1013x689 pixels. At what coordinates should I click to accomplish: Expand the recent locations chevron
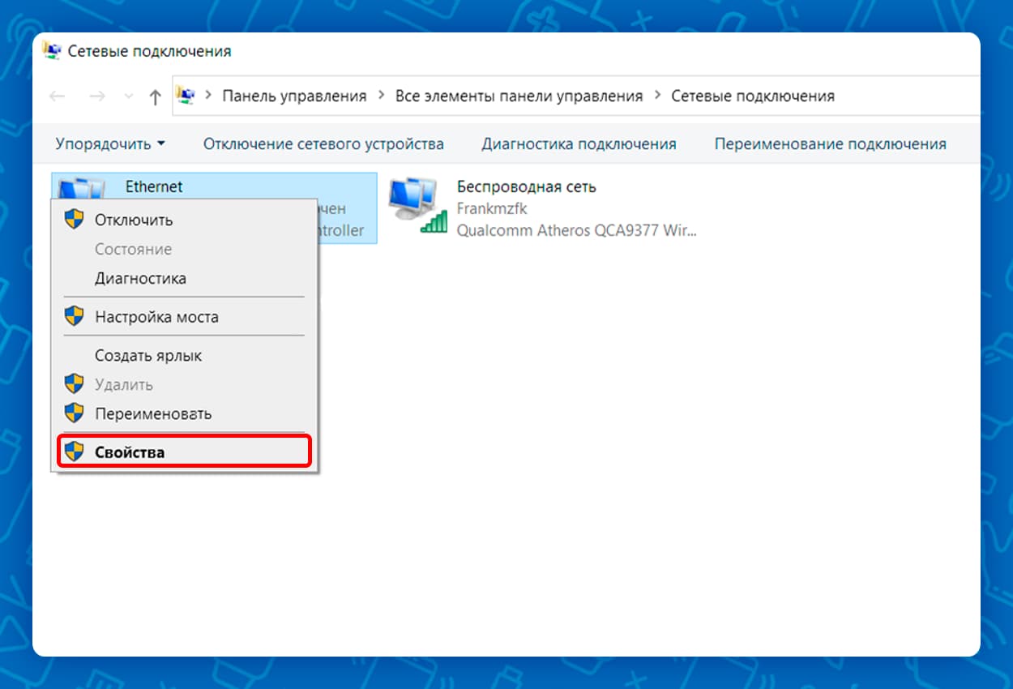point(128,96)
